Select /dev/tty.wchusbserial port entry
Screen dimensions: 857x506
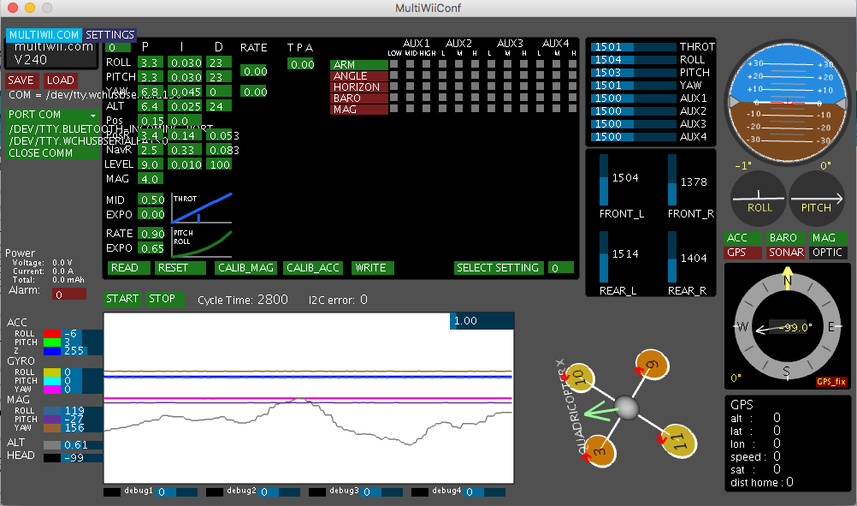[53, 140]
